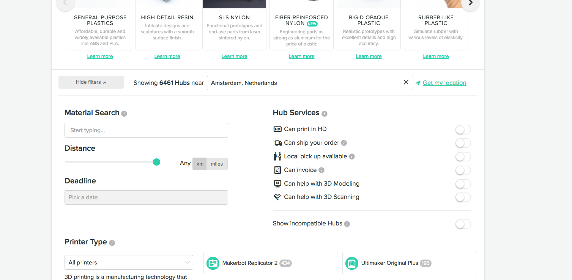This screenshot has width=572, height=280.
Task: Open the Deadline date picker field
Action: point(146,197)
